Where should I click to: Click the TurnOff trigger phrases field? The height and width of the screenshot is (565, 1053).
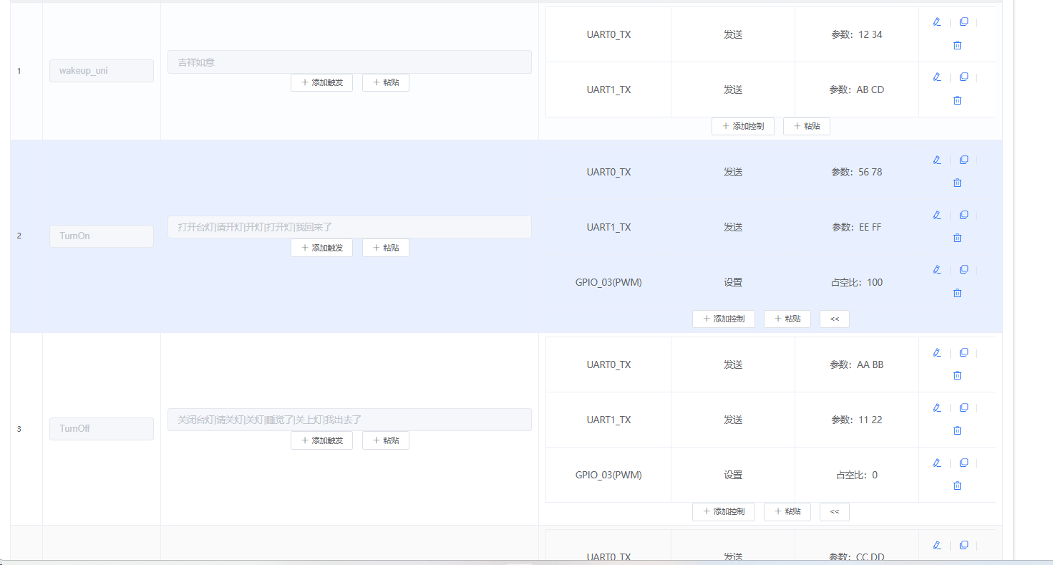(349, 420)
